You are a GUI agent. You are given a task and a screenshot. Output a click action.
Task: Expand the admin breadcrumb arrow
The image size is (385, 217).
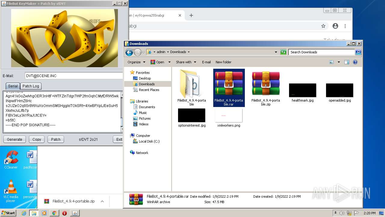(x=168, y=52)
